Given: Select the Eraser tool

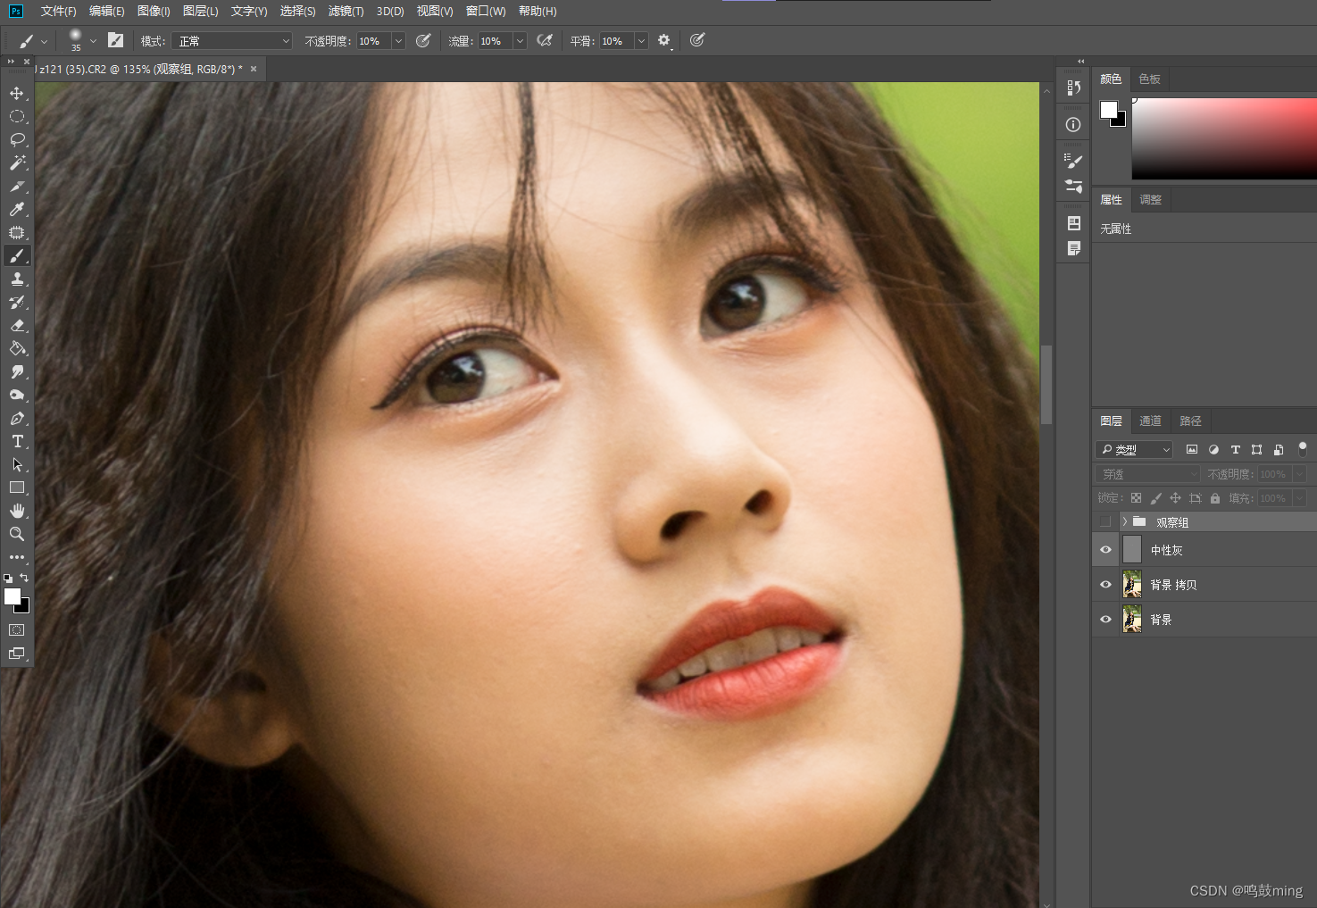Looking at the screenshot, I should click(x=17, y=326).
